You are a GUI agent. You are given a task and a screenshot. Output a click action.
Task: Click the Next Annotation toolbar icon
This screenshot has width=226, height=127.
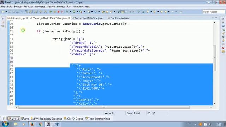point(148,12)
